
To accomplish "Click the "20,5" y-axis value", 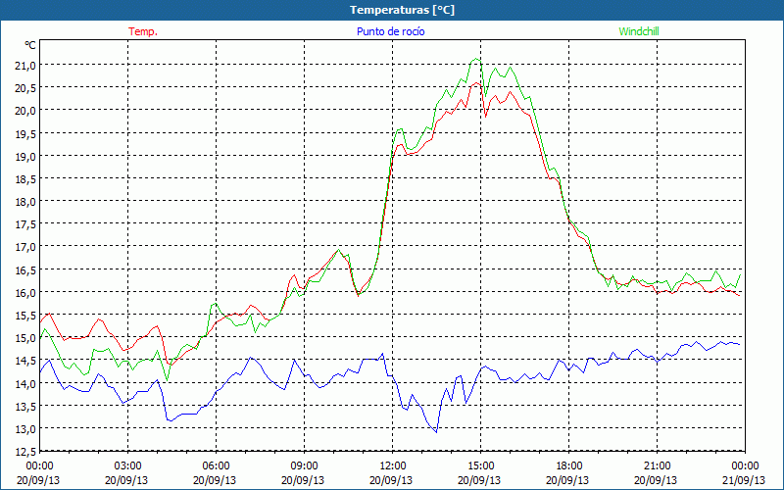I will tap(26, 87).
